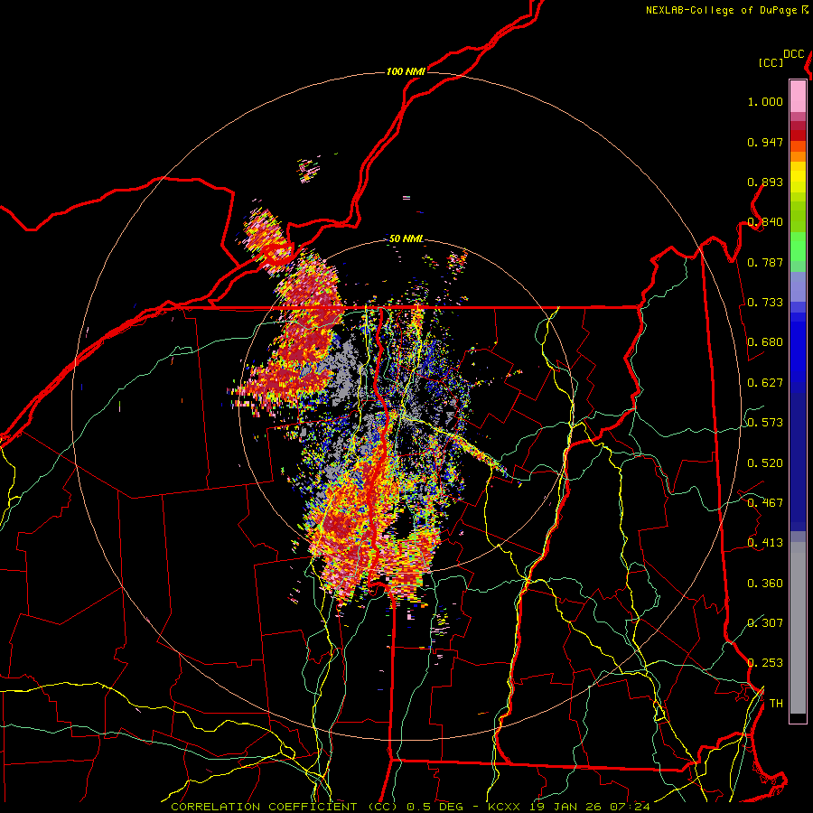This screenshot has width=813, height=813.
Task: Click the 0.947 color scale value
Action: pyautogui.click(x=765, y=142)
